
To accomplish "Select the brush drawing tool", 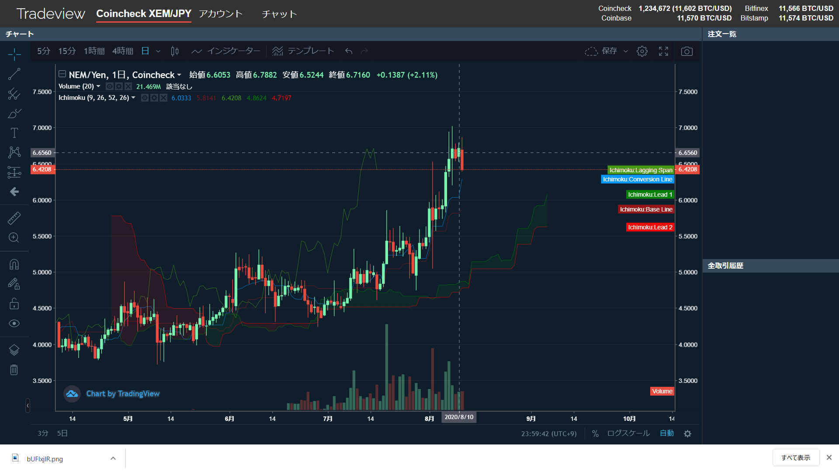I will tap(14, 113).
